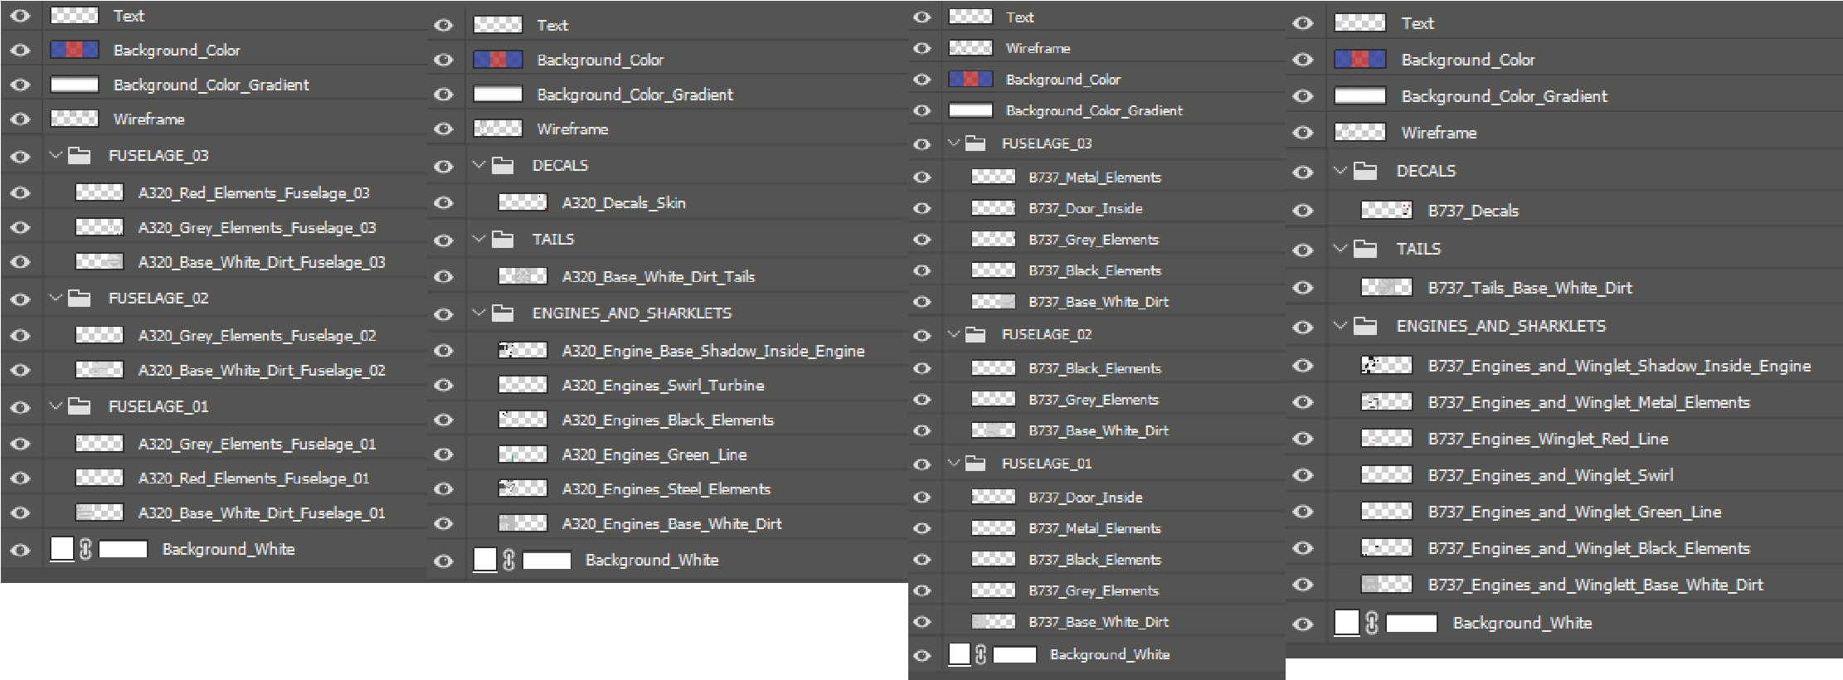Viewport: 1843px width, 680px height.
Task: Toggle visibility of A320_Grey_Elements_Fuselage_02 layer
Action: pyautogui.click(x=20, y=335)
